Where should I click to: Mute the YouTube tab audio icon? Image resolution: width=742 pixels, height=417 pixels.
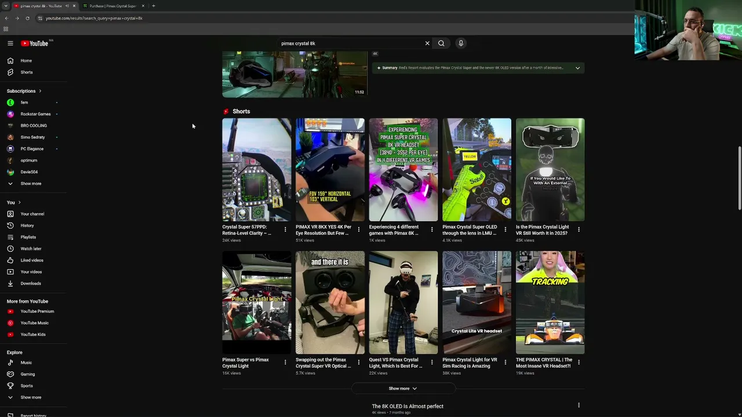pos(67,6)
